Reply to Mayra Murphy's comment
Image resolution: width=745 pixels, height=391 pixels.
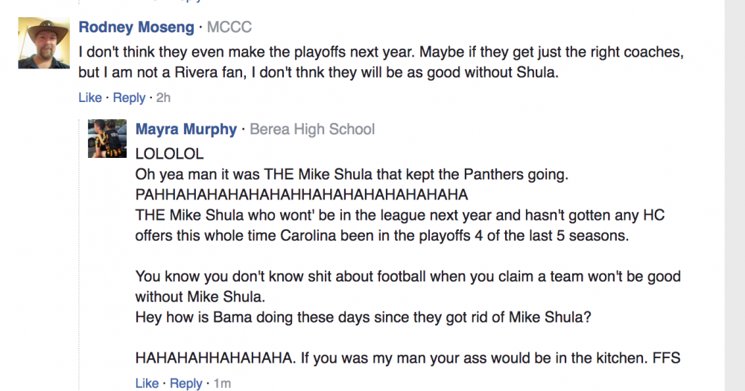[186, 383]
